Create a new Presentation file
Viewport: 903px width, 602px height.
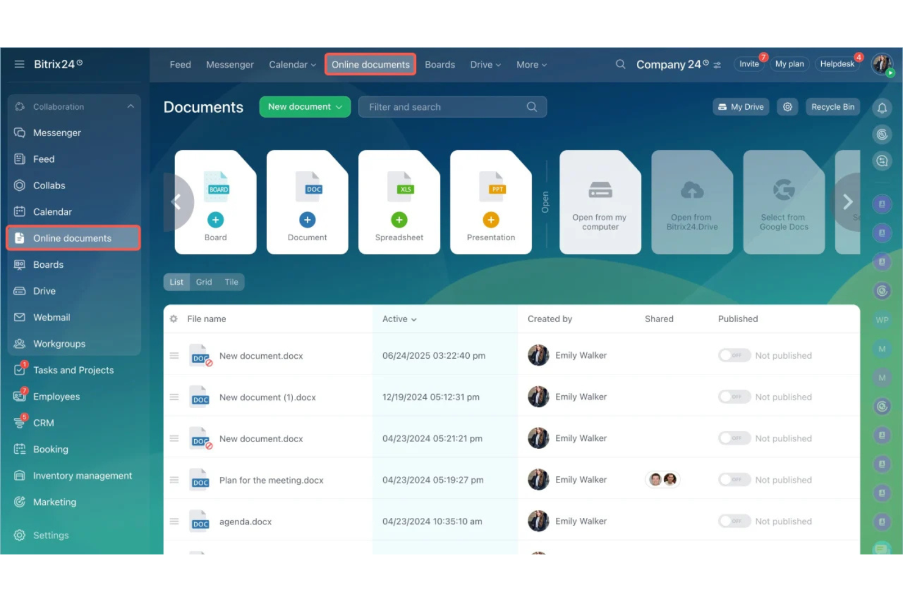click(491, 202)
